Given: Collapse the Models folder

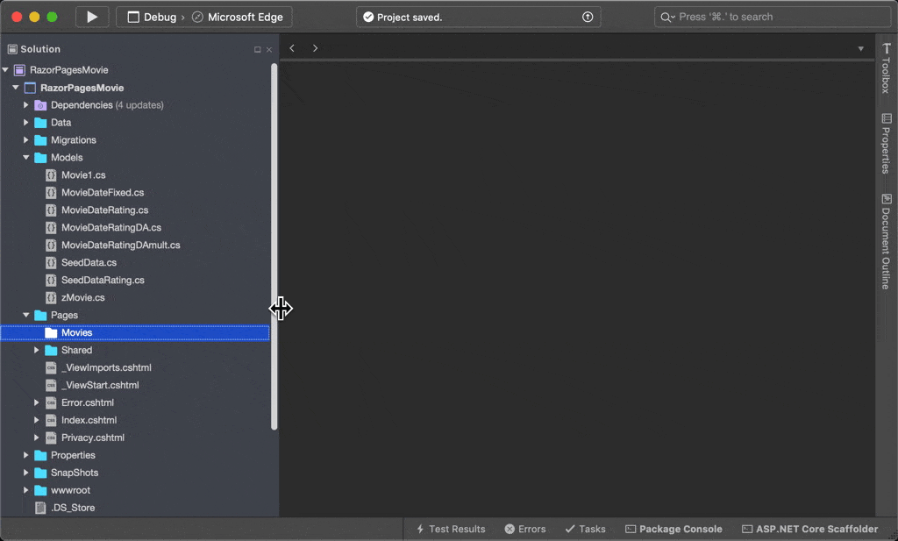Looking at the screenshot, I should (x=26, y=158).
